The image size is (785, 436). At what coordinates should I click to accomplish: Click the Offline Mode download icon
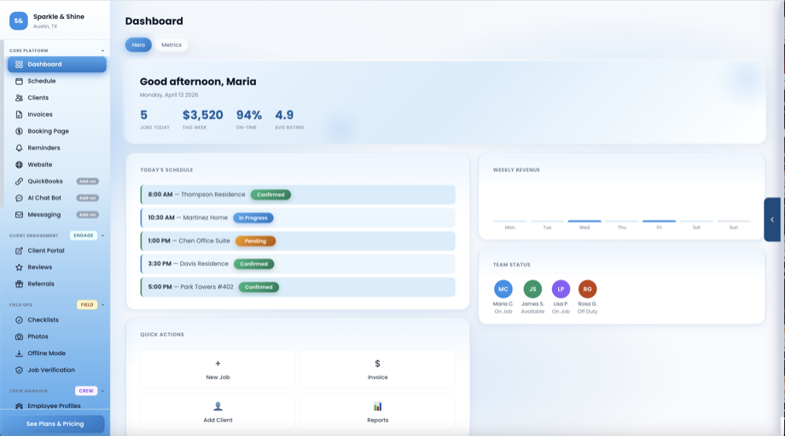(x=19, y=353)
